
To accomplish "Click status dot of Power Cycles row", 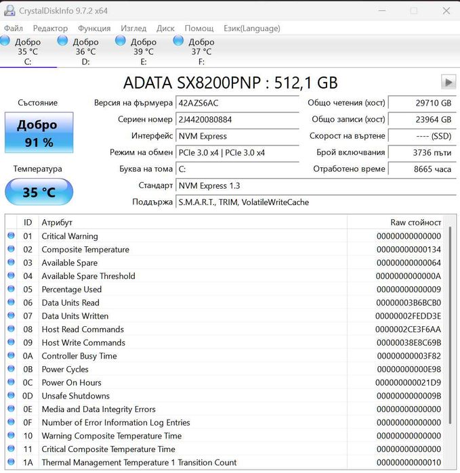I will tap(11, 369).
